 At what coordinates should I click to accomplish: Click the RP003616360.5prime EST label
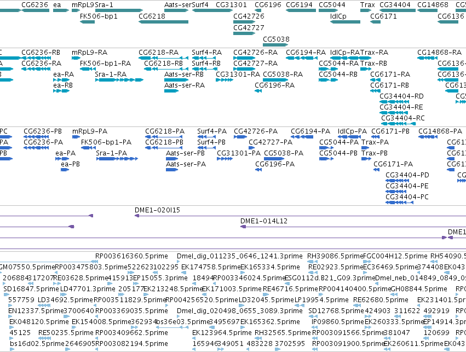pos(131,256)
